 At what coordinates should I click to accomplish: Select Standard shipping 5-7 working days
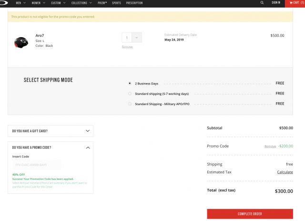(130, 94)
